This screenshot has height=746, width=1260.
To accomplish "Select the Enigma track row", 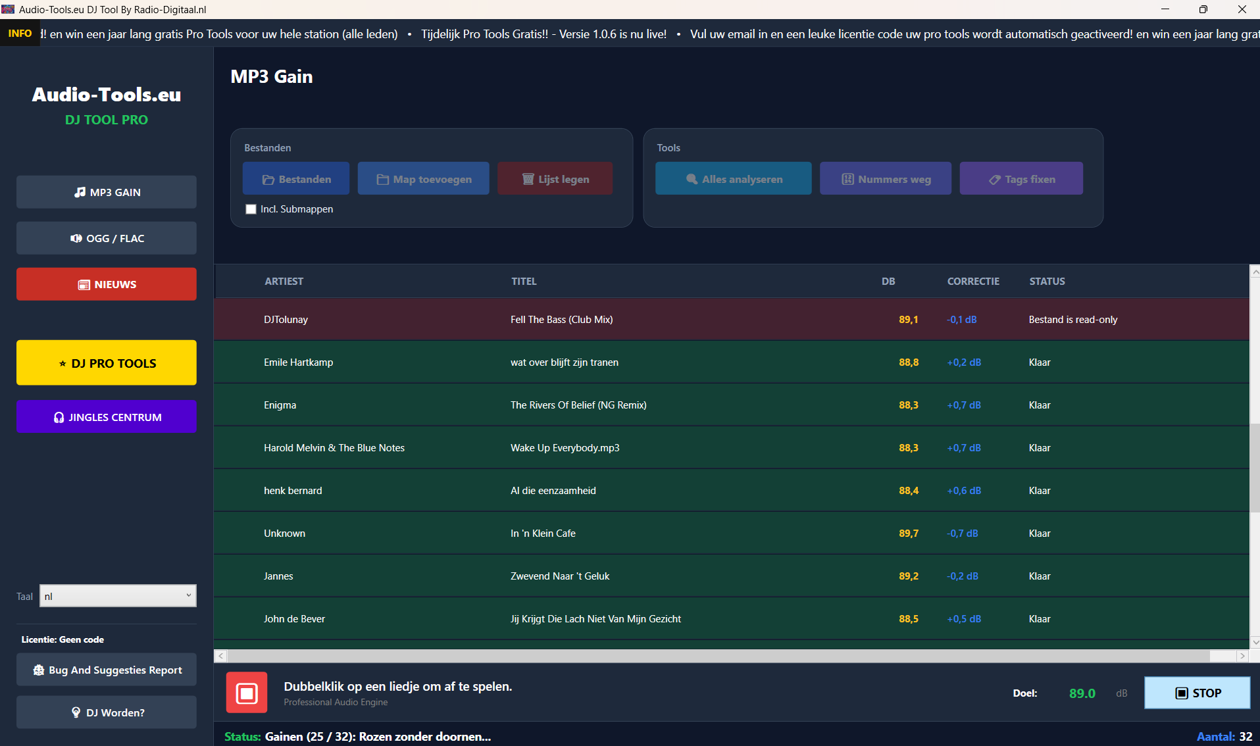I will pos(732,405).
